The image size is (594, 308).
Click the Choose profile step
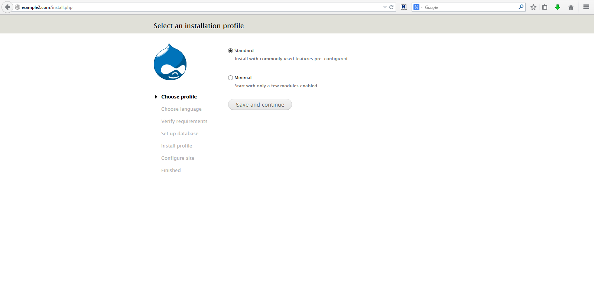pyautogui.click(x=179, y=97)
